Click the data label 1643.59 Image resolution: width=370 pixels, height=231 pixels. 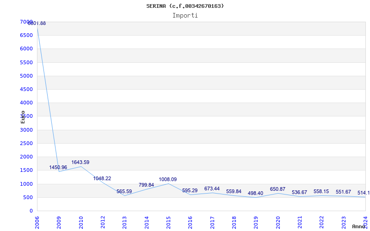pos(80,163)
